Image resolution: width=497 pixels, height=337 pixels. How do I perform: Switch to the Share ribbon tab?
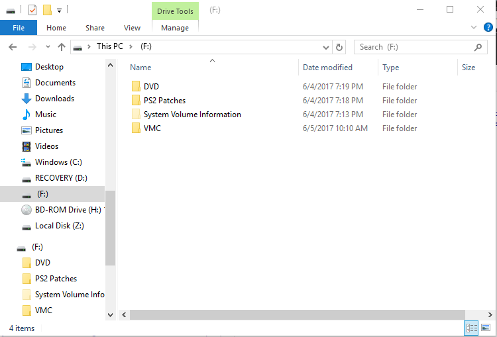(x=95, y=28)
